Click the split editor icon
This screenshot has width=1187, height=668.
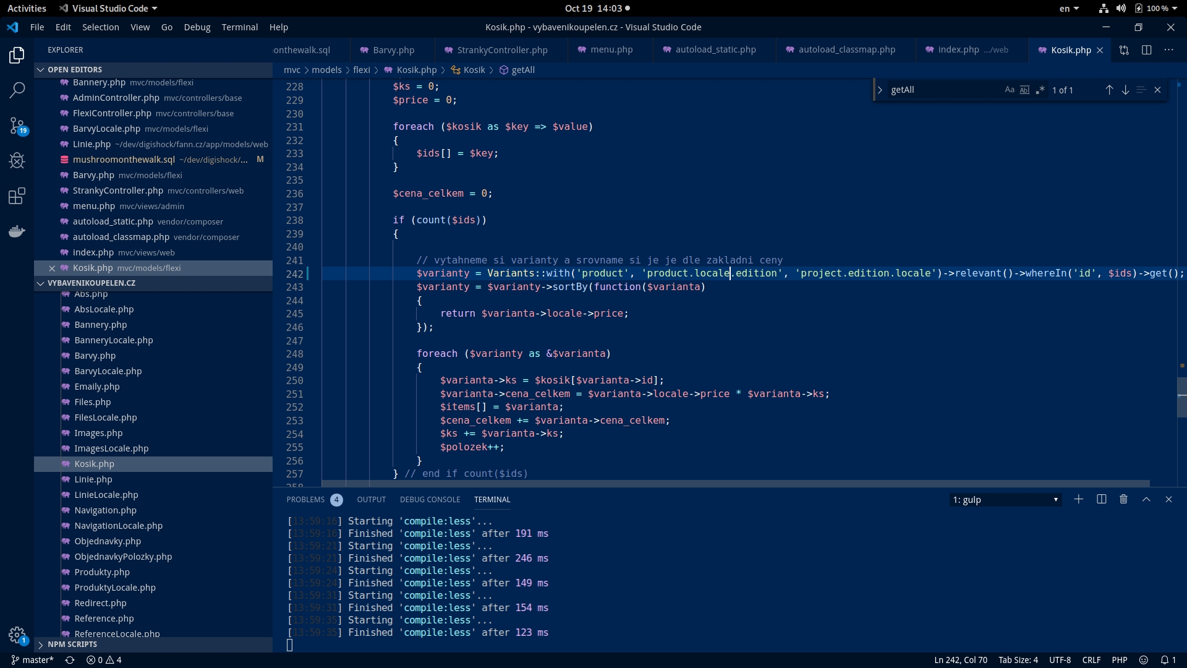(x=1146, y=50)
